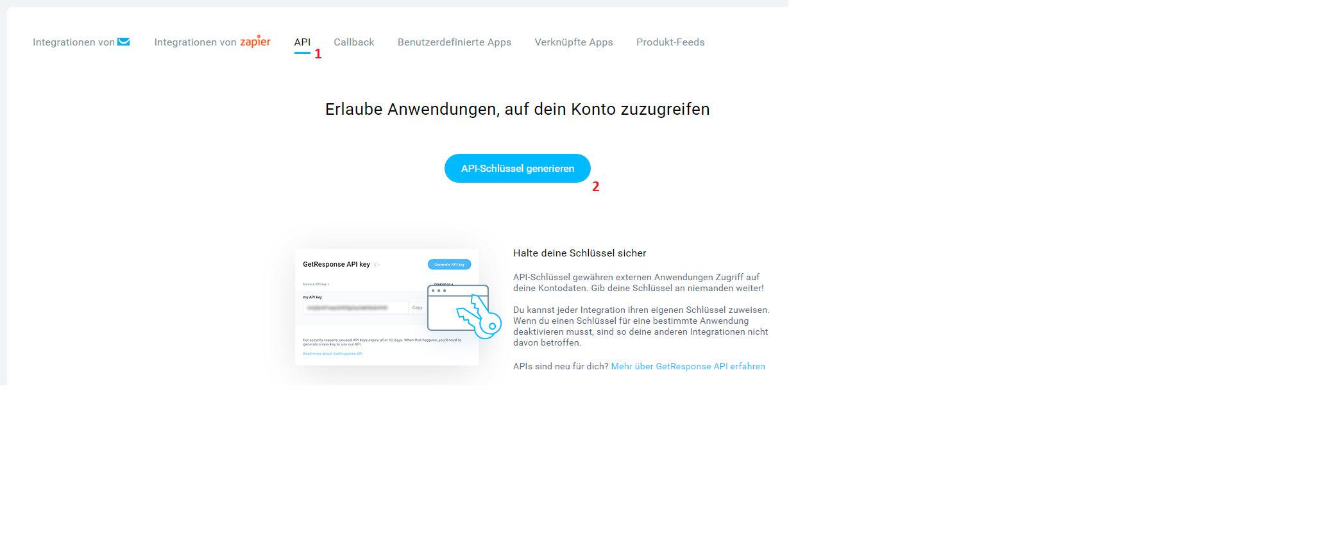Click the Read more about GetResponse API preview link
This screenshot has height=554, width=1324.
[333, 354]
